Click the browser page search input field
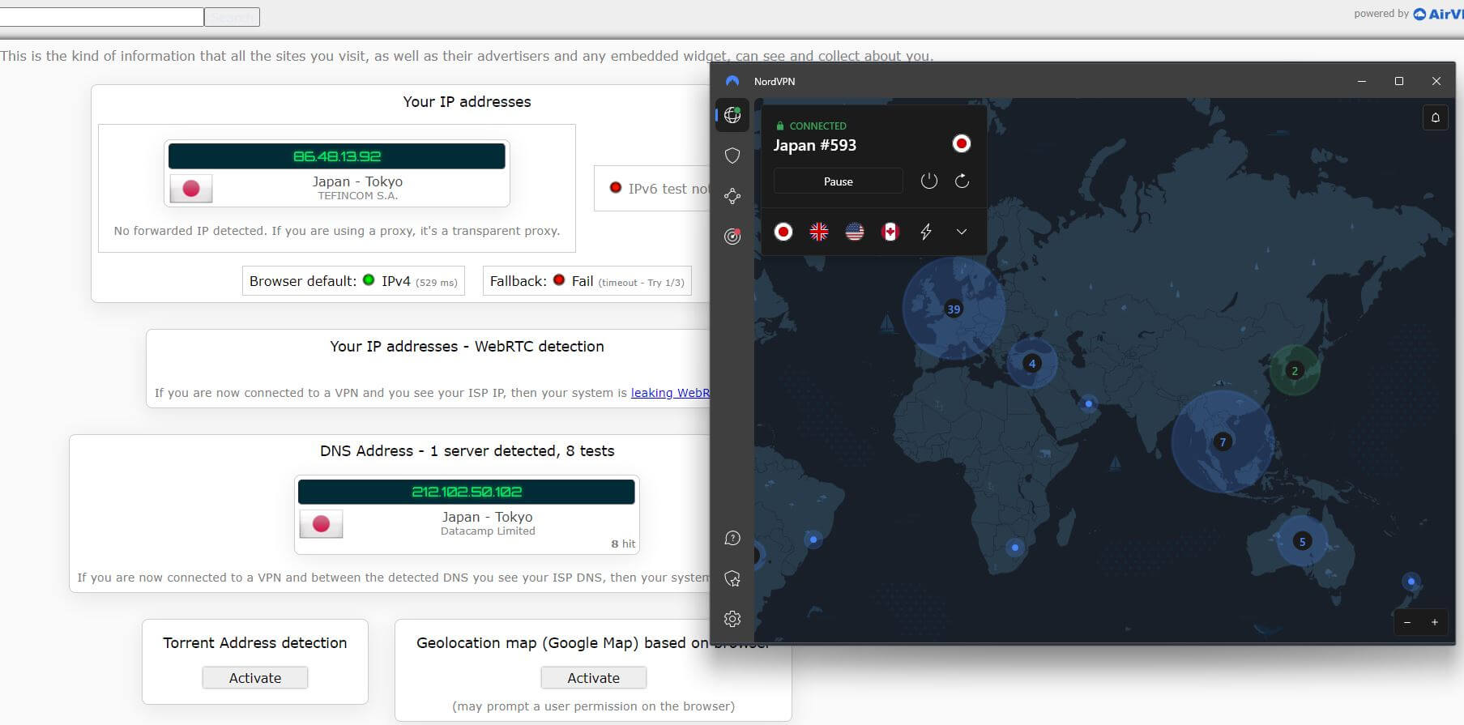 point(101,17)
